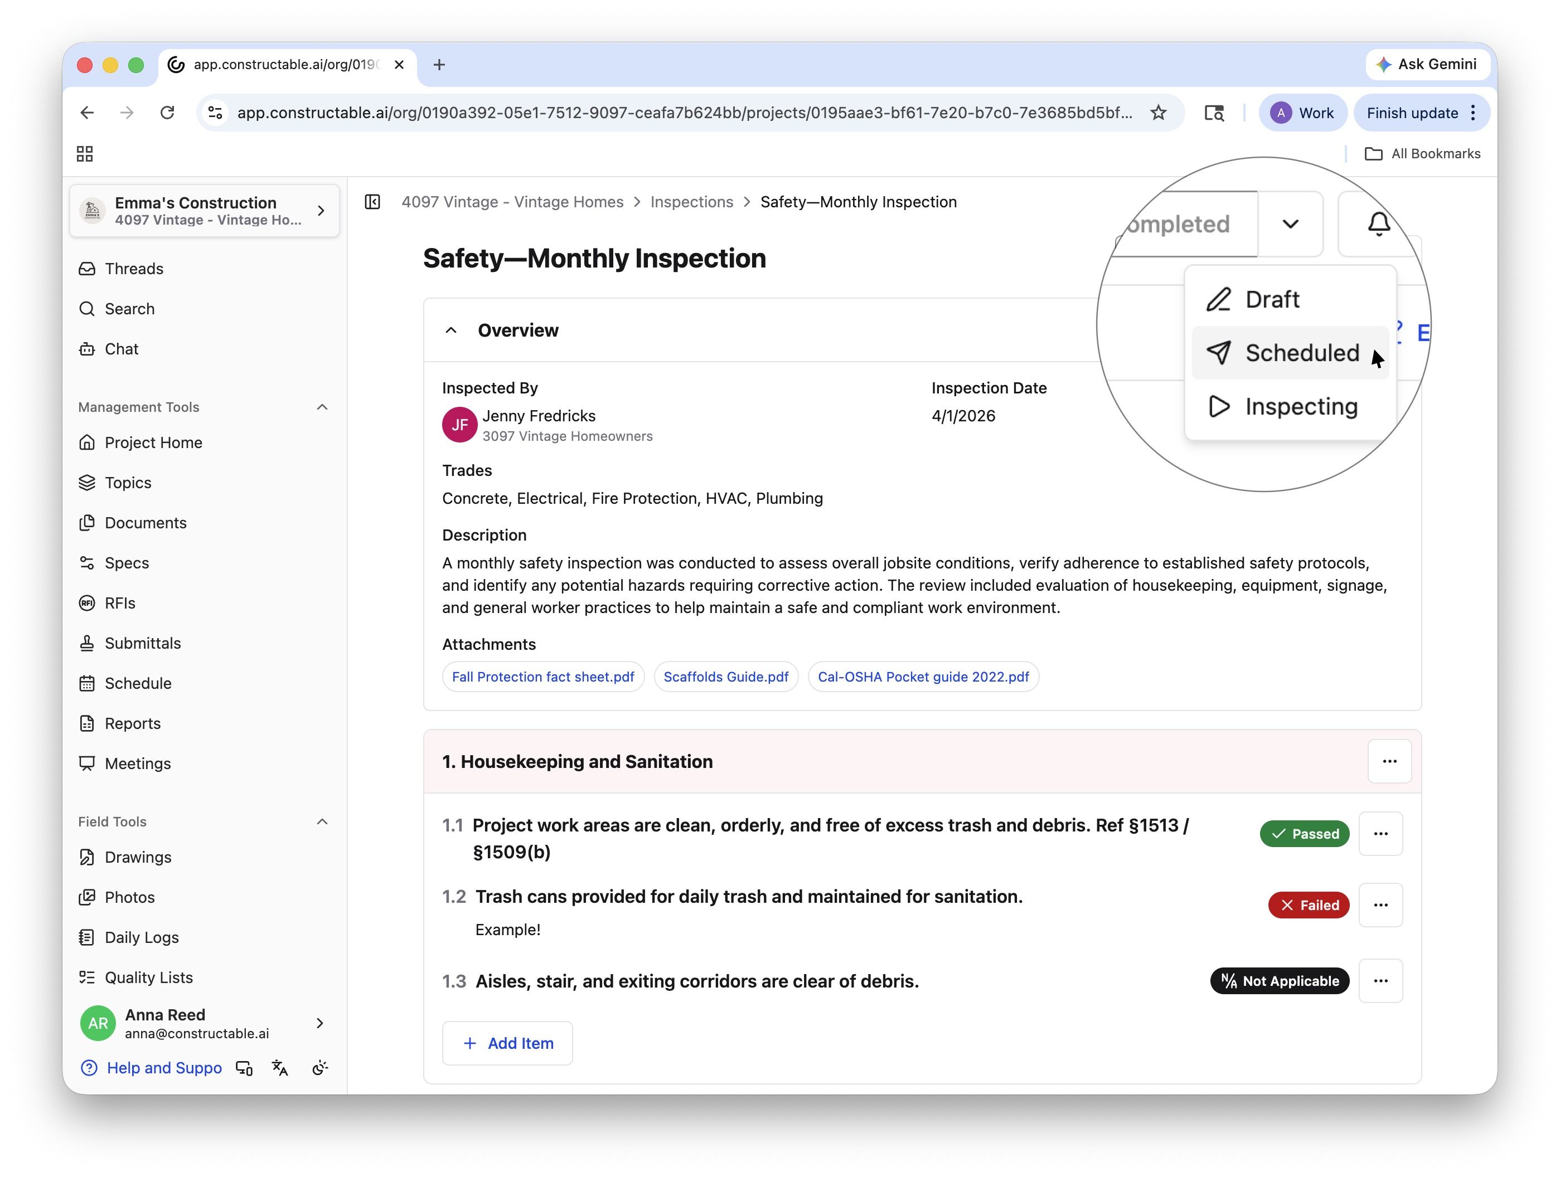The height and width of the screenshot is (1177, 1560).
Task: Open the Meetings icon in sidebar
Action: (87, 764)
